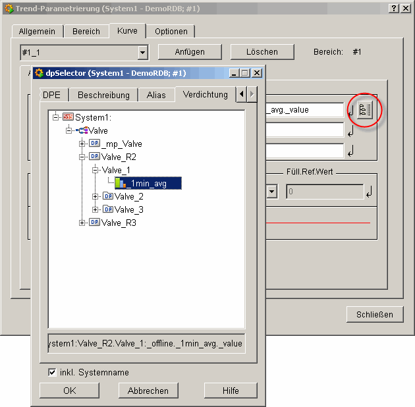Expand the Valve_R3 tree node
415x407 pixels.
[x=82, y=223]
